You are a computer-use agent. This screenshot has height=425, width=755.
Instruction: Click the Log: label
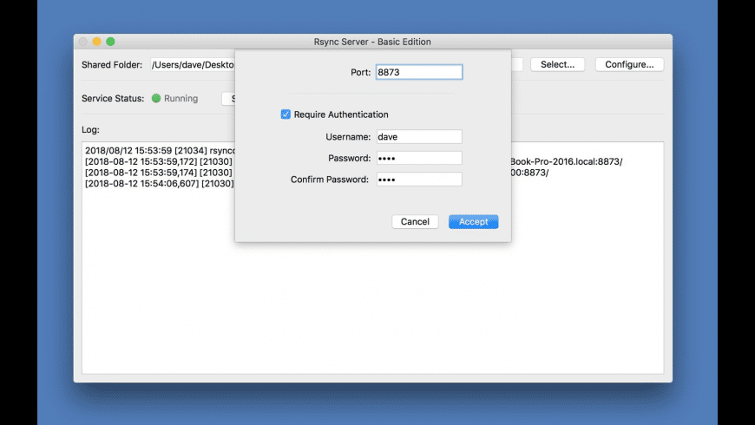pos(90,129)
